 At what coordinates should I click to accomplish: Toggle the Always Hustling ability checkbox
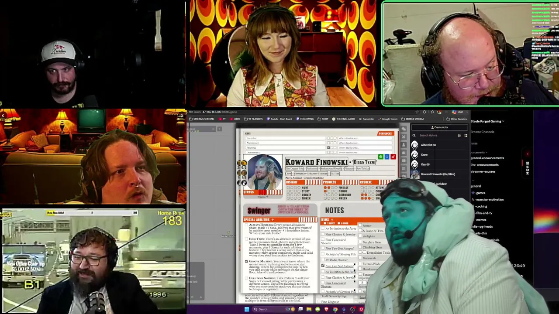point(246,225)
